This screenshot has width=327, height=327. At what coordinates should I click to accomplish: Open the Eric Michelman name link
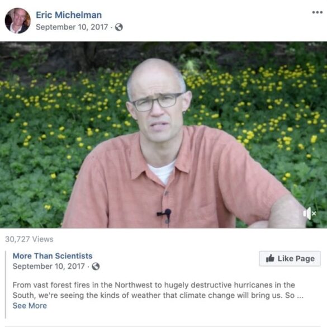69,15
